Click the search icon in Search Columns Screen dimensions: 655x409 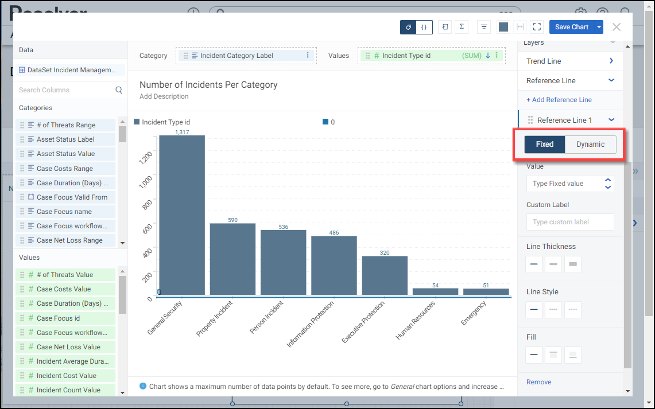click(x=119, y=90)
